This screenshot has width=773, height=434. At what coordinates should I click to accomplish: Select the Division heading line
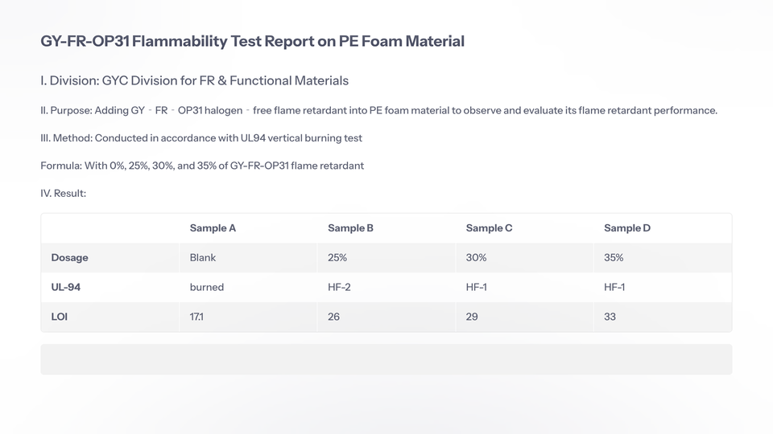click(194, 80)
